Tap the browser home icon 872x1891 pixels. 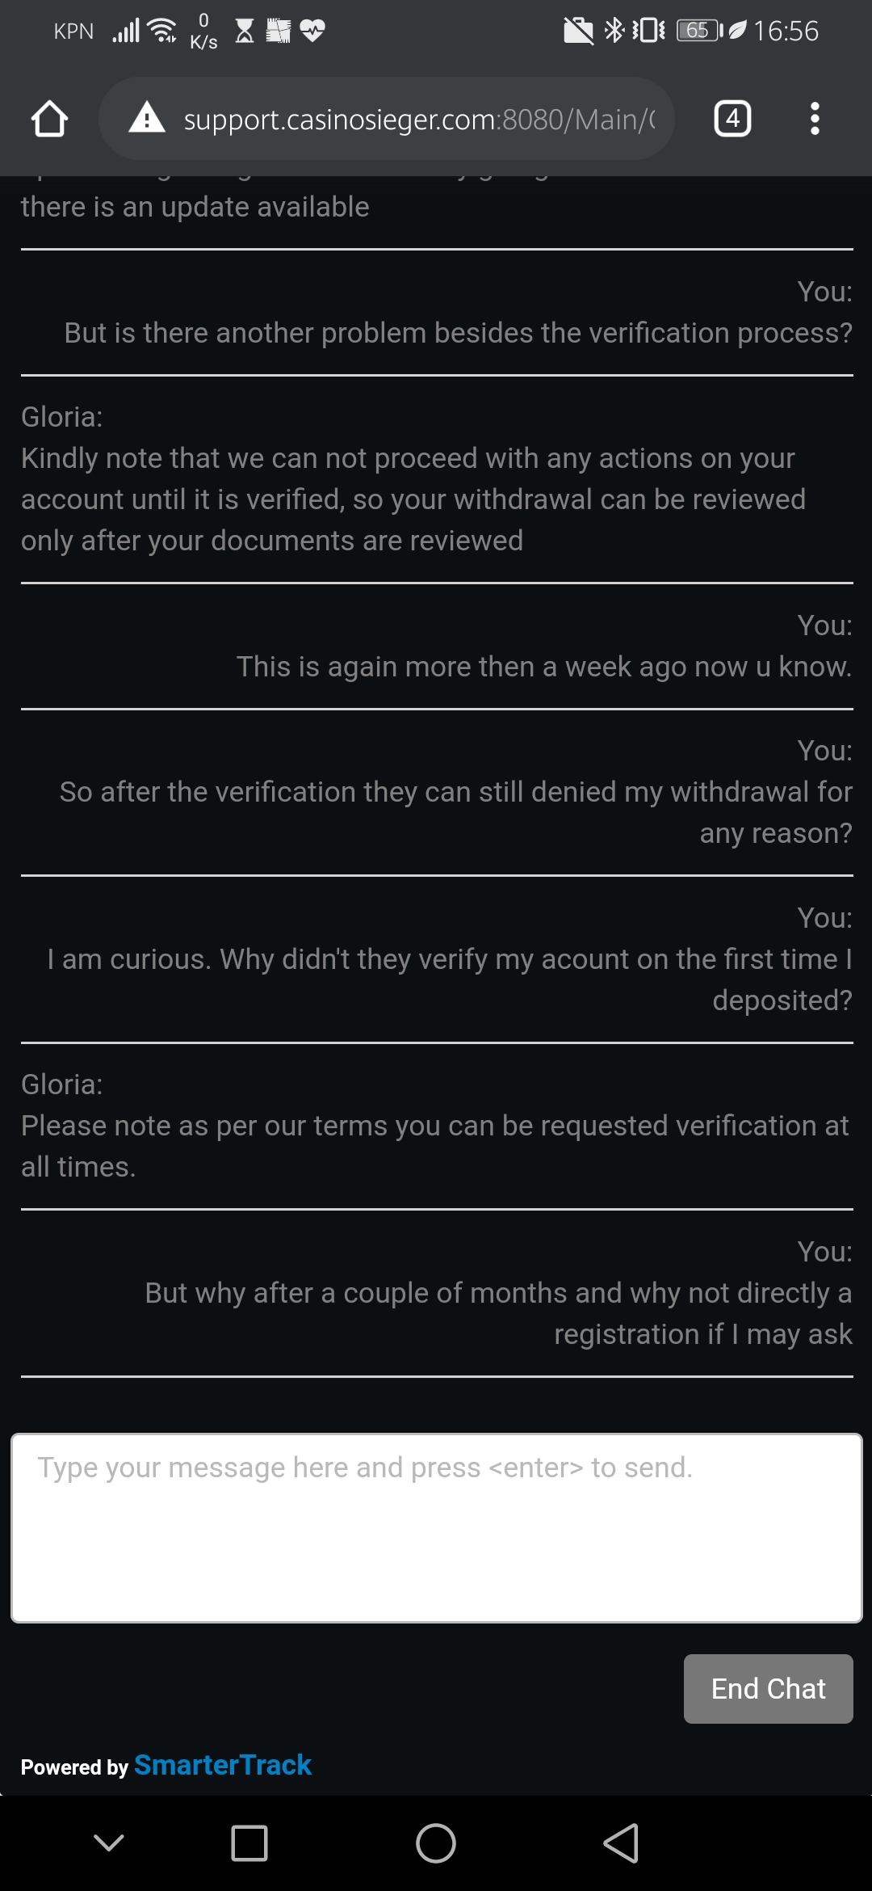(49, 119)
